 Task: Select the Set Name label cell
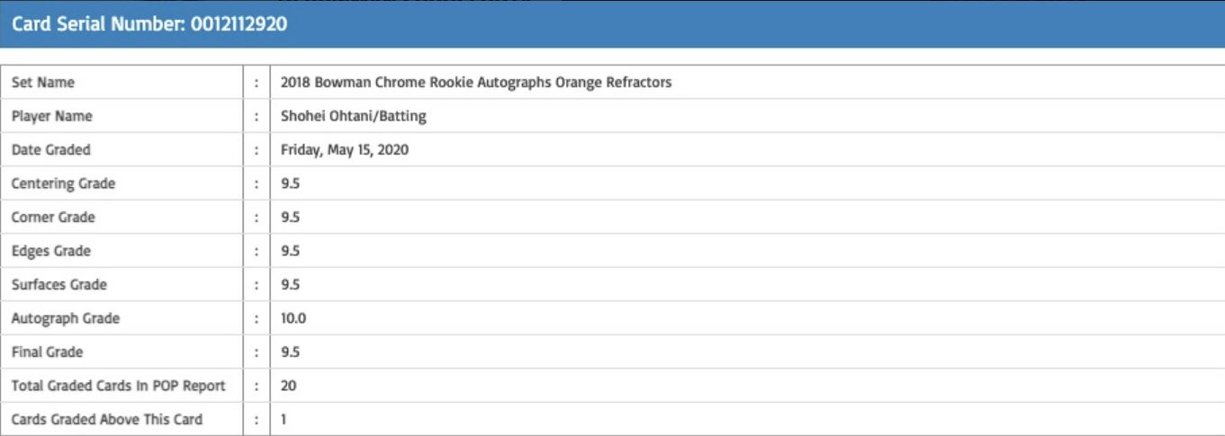[x=43, y=83]
